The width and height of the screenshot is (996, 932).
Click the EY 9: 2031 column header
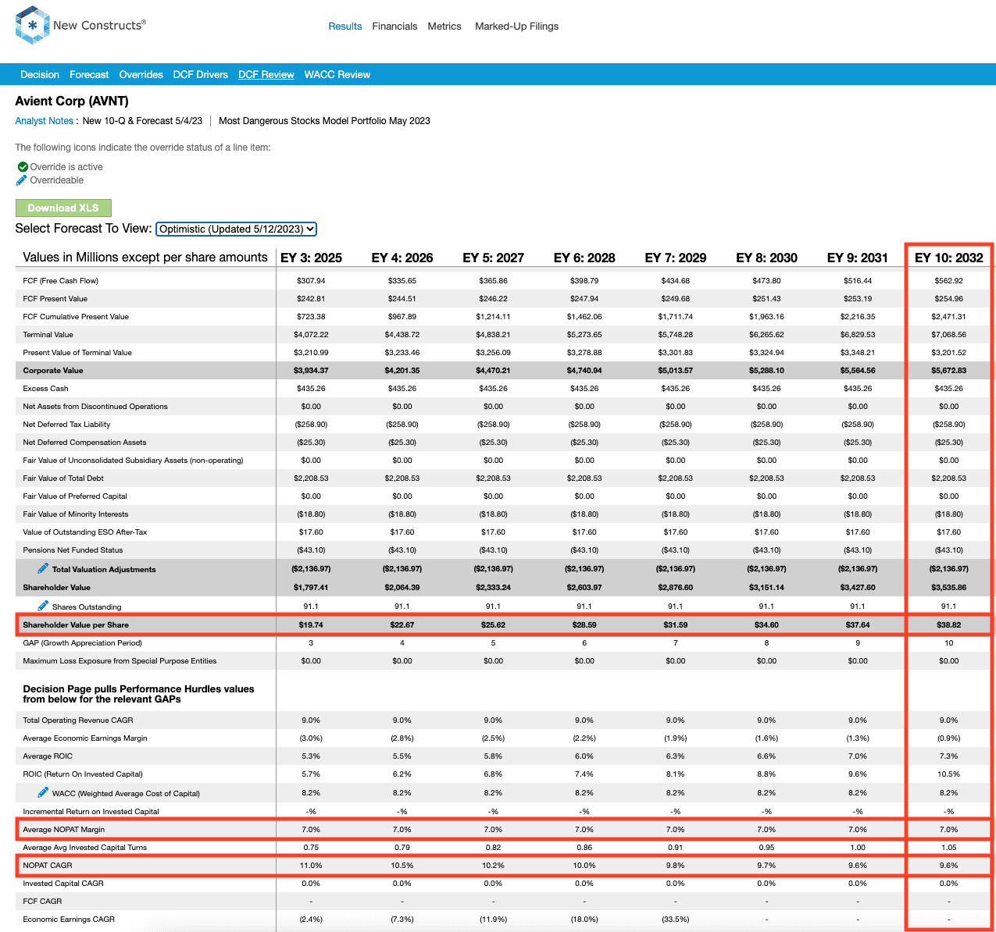click(858, 258)
